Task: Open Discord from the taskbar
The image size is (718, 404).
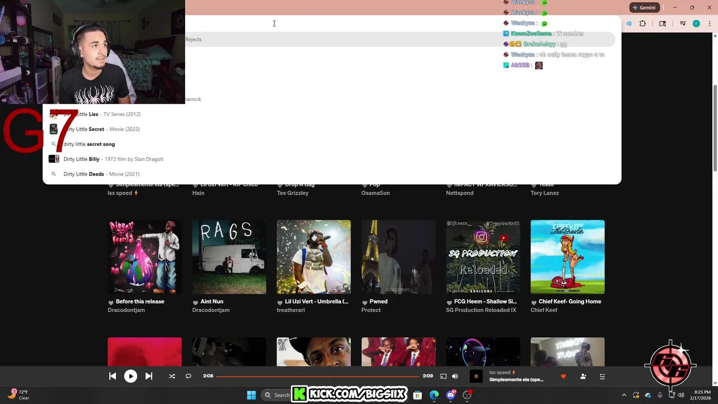Action: [x=450, y=395]
